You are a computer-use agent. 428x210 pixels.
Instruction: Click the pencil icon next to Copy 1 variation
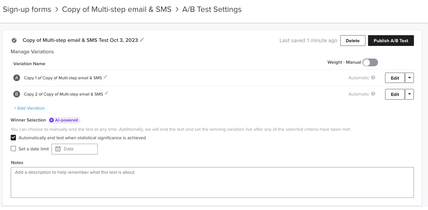106,77
